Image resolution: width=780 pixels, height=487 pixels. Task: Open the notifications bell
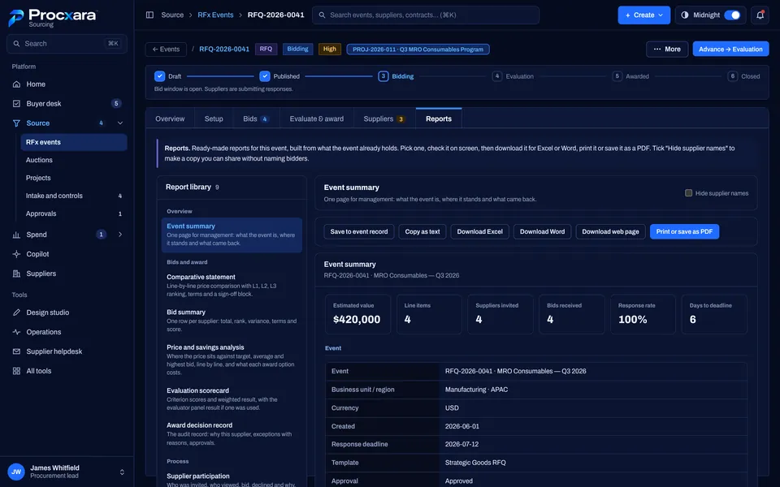point(760,15)
